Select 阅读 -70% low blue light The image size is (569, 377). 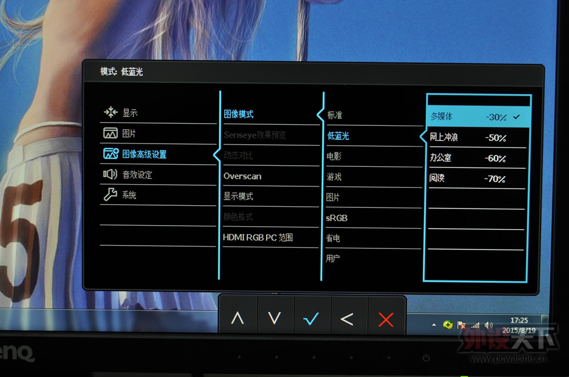tap(477, 178)
